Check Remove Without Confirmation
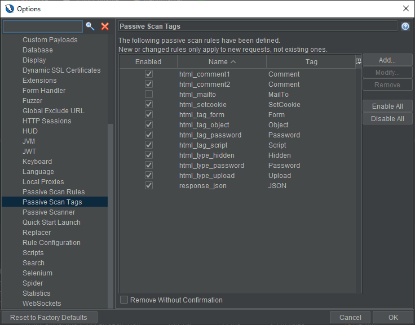Viewport: 415px width, 325px height. (124, 300)
